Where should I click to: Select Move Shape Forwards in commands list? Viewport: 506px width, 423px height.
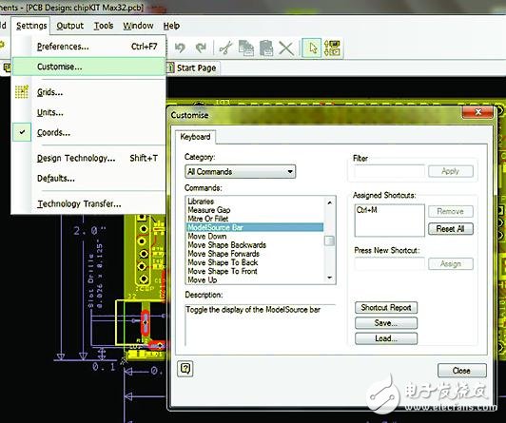(224, 254)
